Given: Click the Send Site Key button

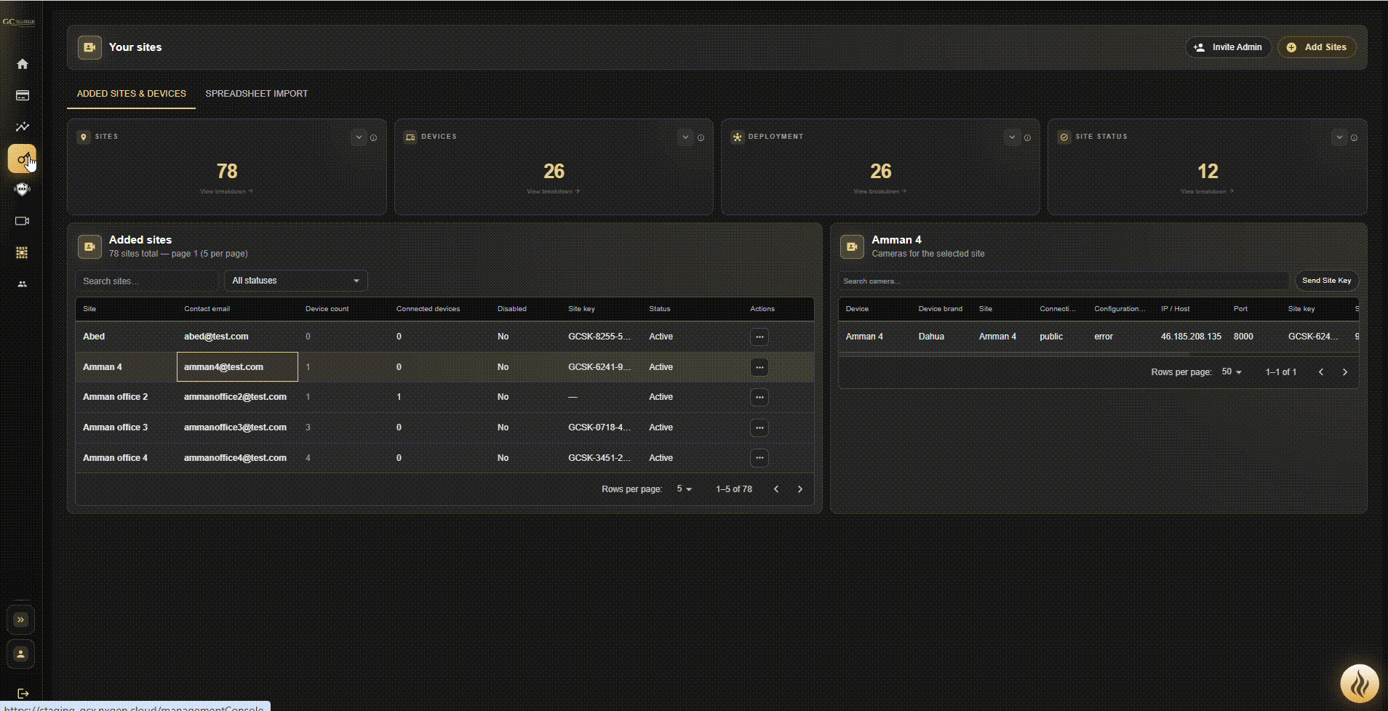Looking at the screenshot, I should 1327,281.
